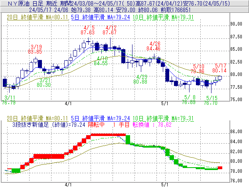Select the 4/26 84.46 high label
Viewport: 249px width, 190px height.
153,46
